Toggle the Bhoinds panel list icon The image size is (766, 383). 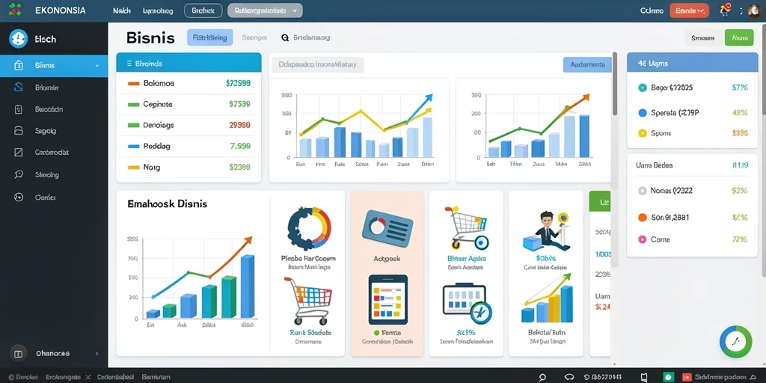pyautogui.click(x=129, y=64)
